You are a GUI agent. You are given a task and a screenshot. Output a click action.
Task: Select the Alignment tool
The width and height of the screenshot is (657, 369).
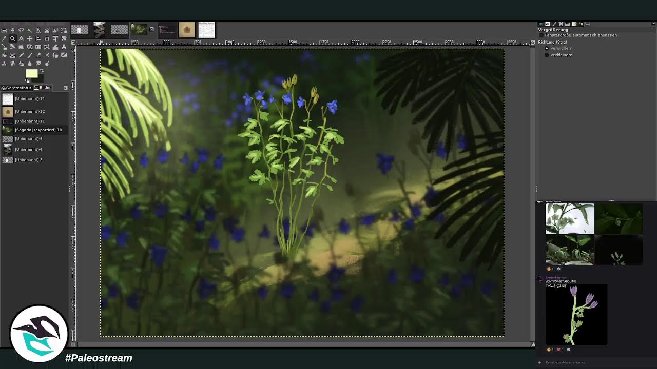coord(38,38)
